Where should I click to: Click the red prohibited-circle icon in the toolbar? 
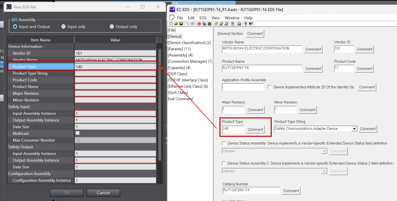[x=199, y=24]
